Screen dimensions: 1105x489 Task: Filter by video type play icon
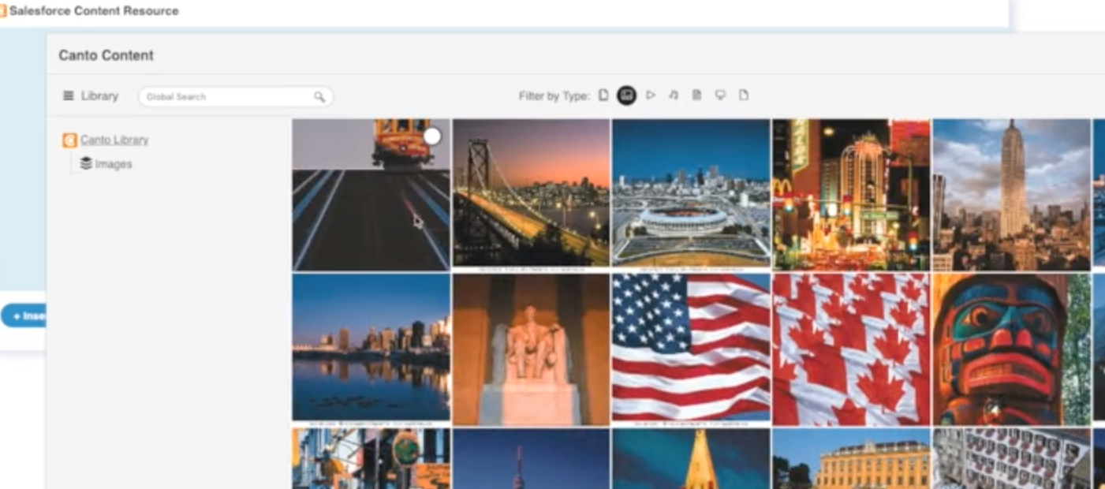click(651, 95)
